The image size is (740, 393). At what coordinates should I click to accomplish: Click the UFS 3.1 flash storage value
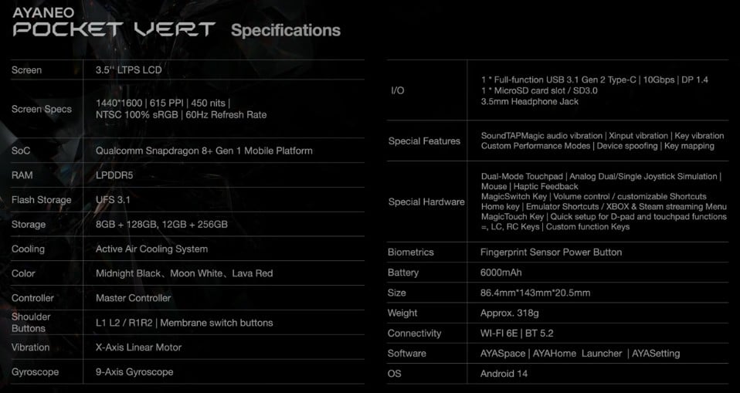point(114,200)
